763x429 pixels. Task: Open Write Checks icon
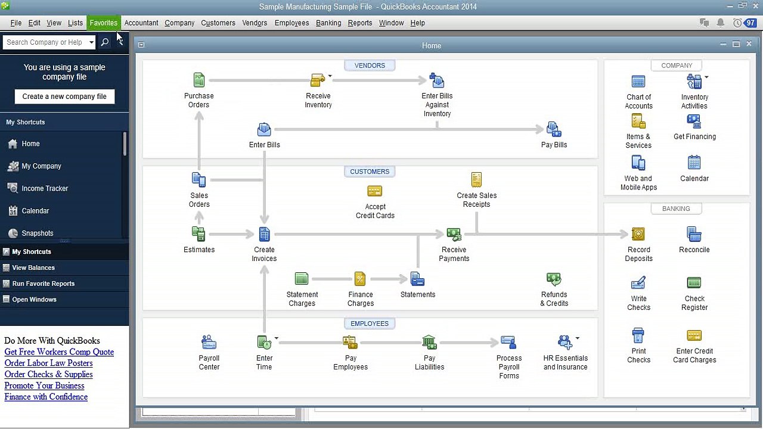[x=638, y=283]
